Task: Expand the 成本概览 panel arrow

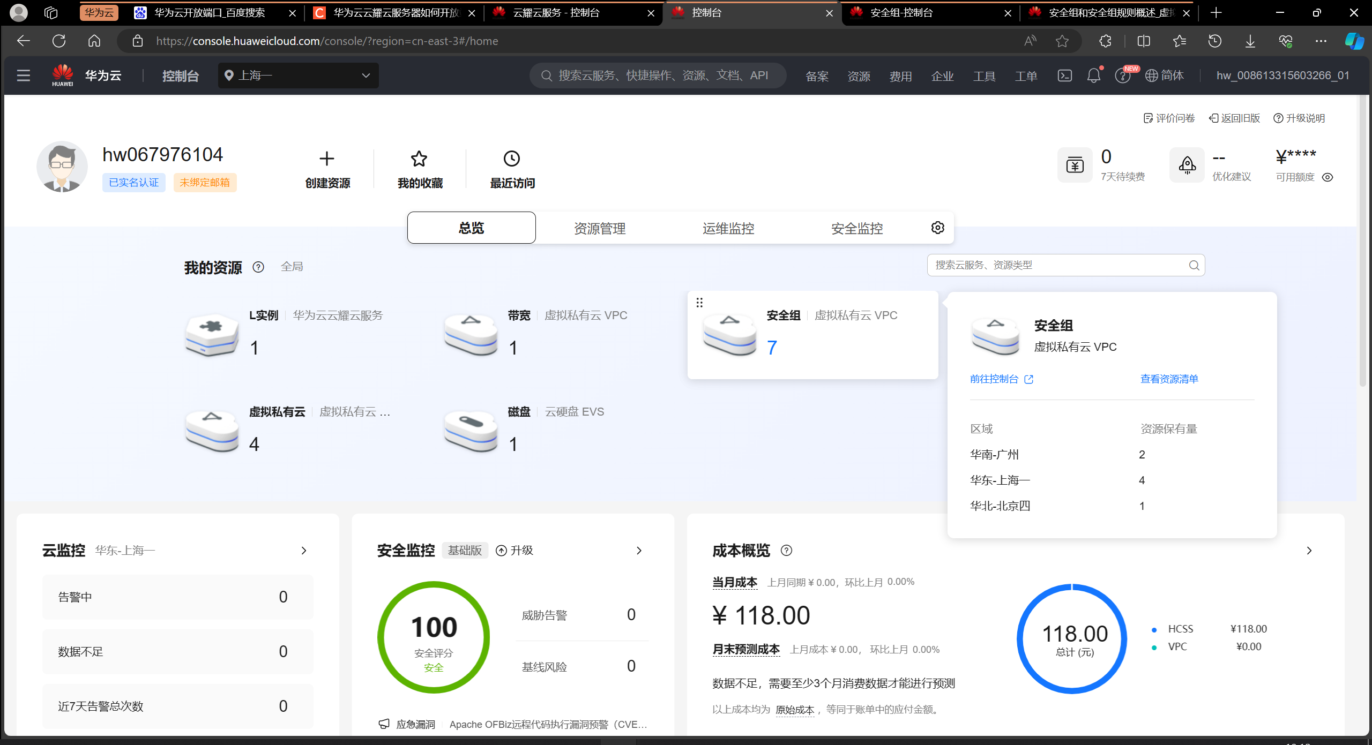Action: (1309, 551)
